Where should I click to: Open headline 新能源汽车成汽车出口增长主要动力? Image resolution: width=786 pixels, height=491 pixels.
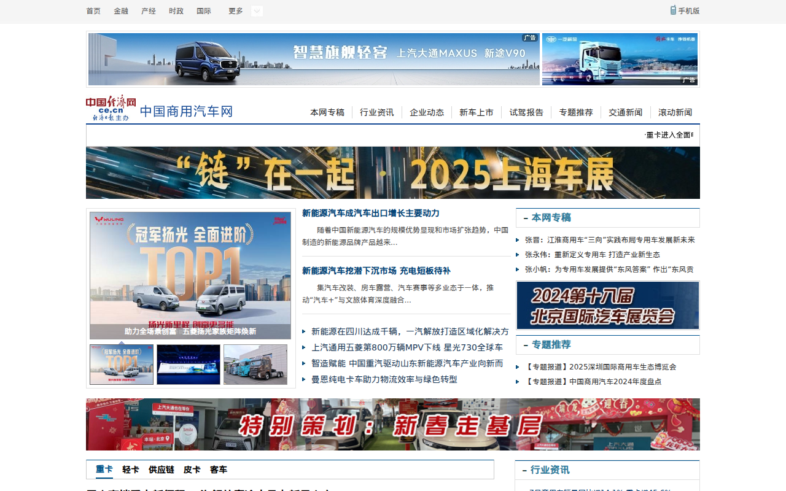click(371, 213)
